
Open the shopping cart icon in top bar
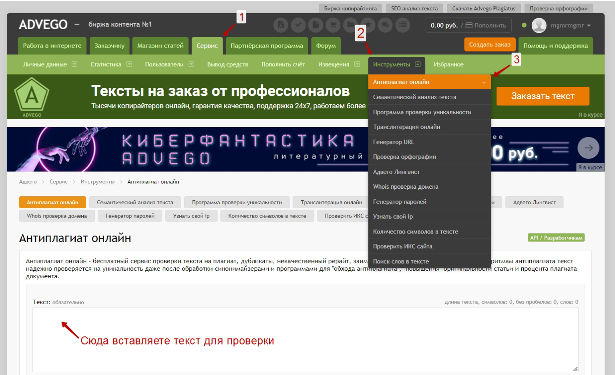coord(332,25)
